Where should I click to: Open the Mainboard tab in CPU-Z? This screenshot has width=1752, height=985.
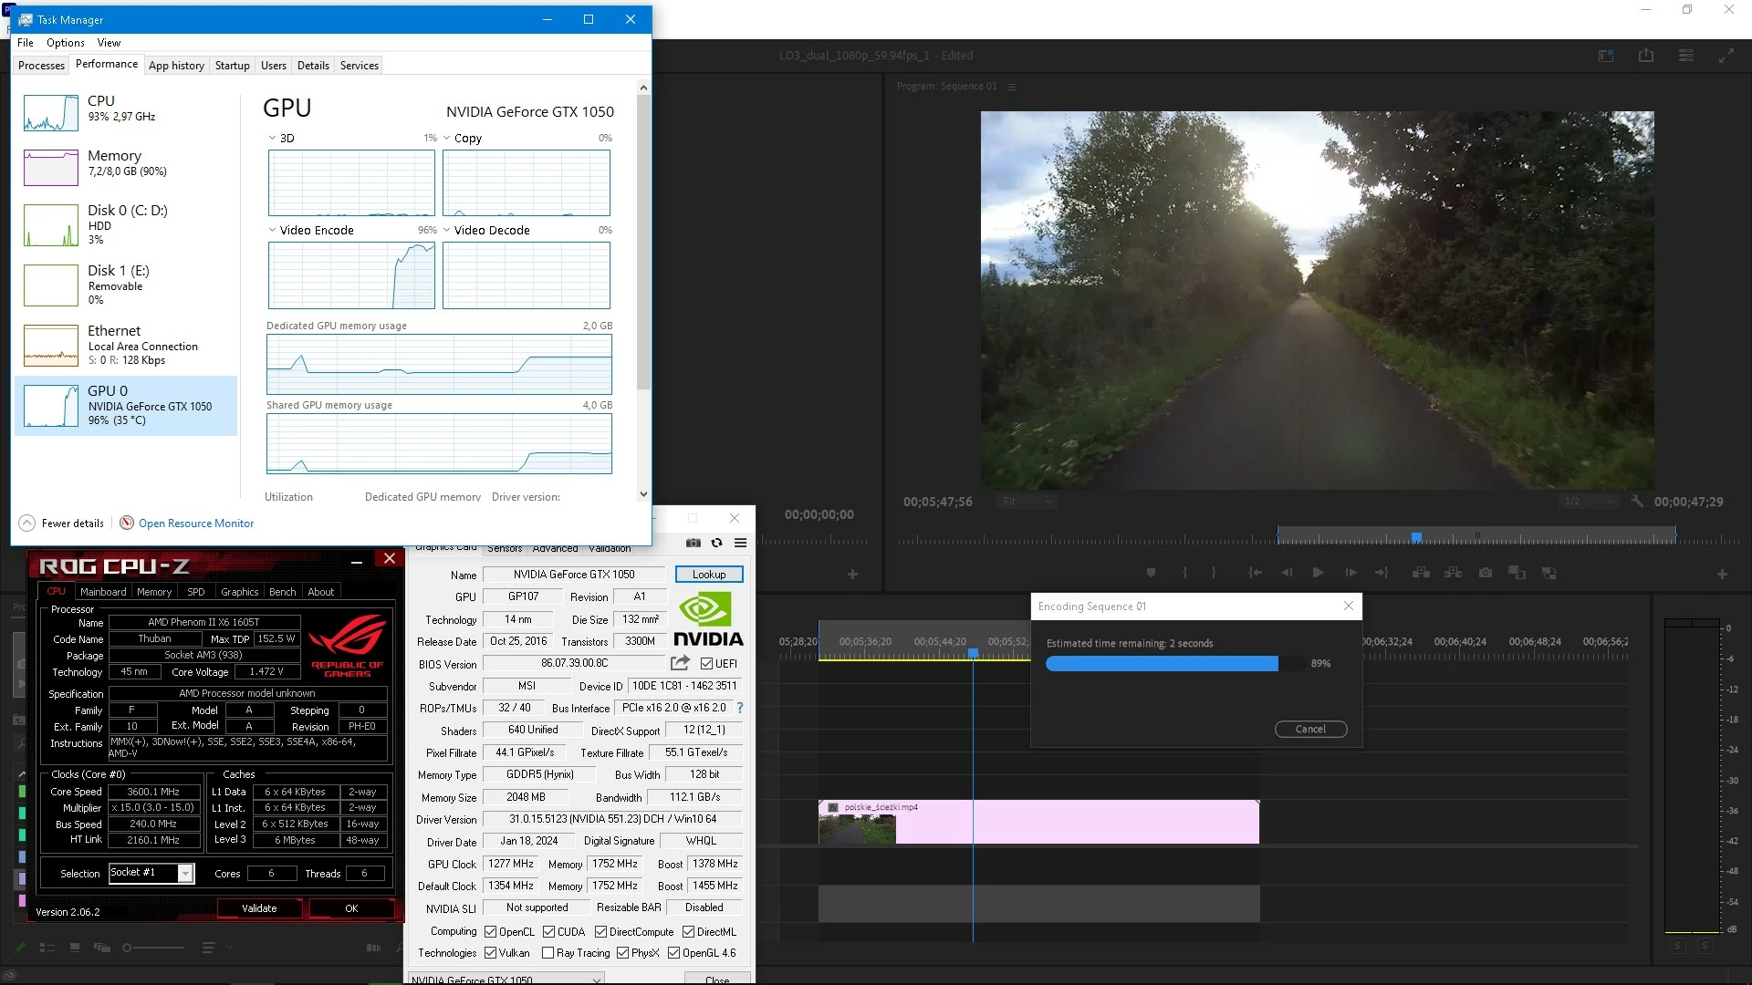[103, 592]
